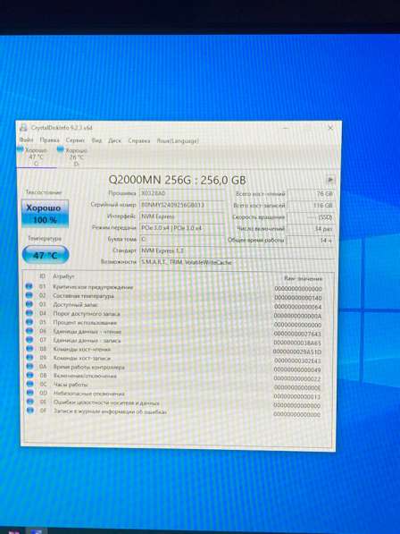
Task: Select the Процент использования attribute name
Action: tap(85, 323)
